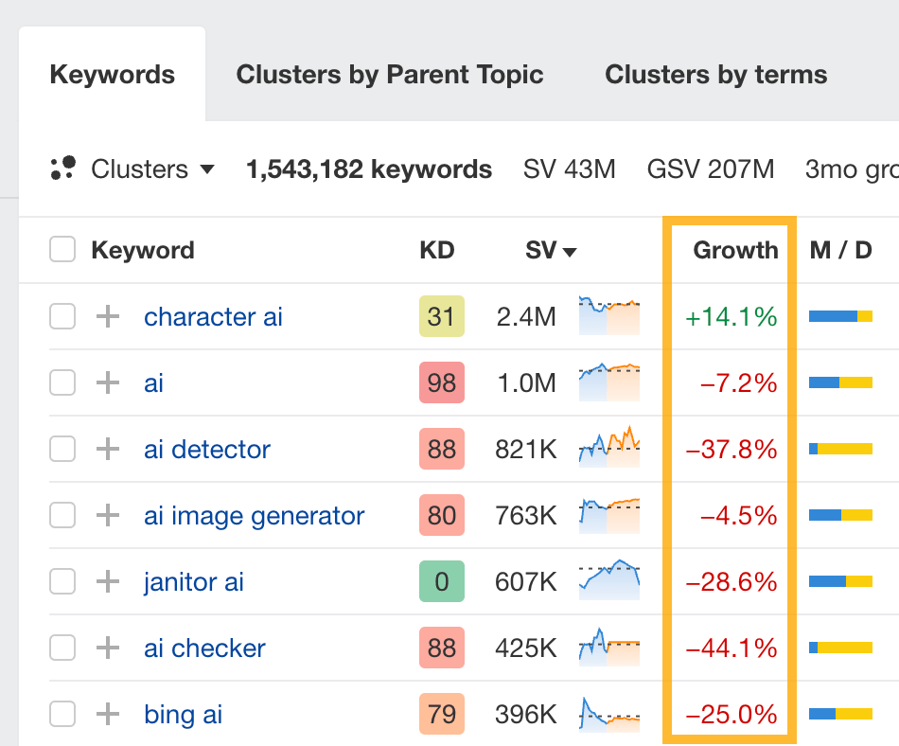Open the keyword ai detector

206,449
